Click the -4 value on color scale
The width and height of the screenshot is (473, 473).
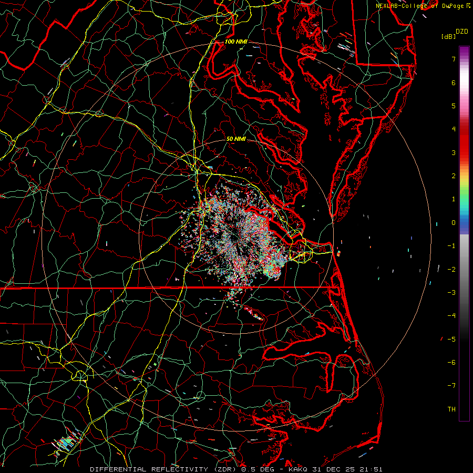(x=451, y=315)
